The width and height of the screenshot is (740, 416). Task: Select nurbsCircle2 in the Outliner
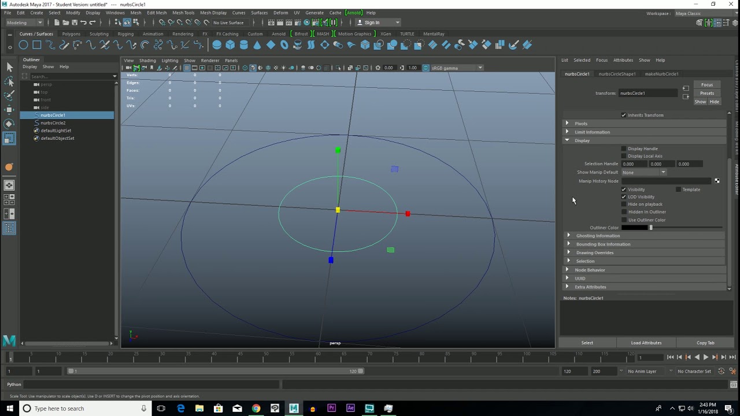53,123
